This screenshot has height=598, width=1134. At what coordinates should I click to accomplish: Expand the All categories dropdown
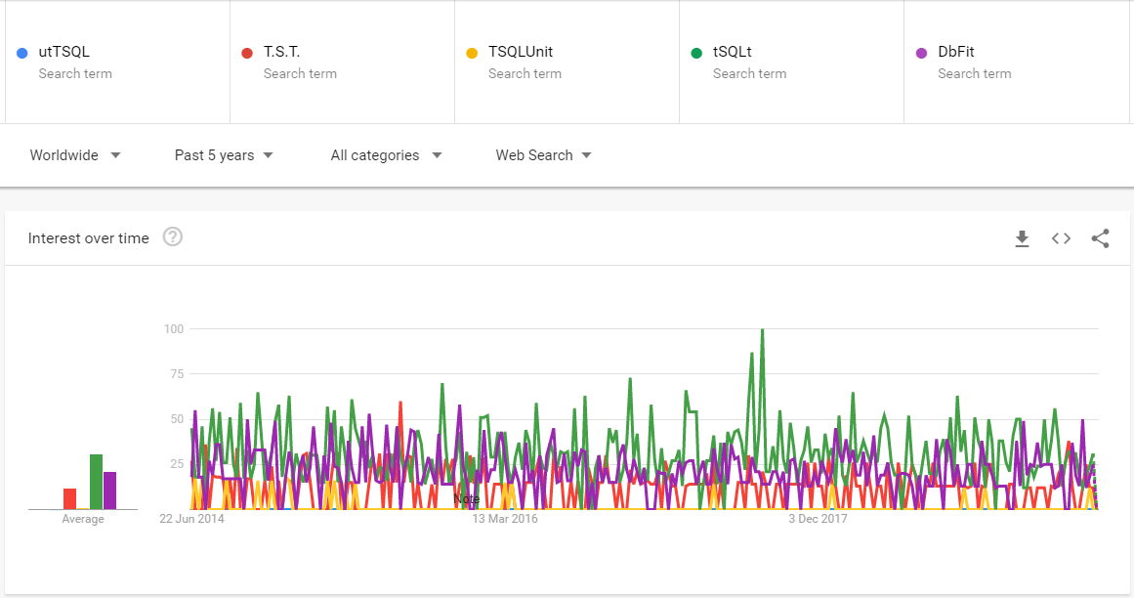coord(385,154)
